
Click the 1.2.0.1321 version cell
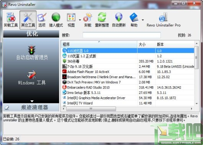(165, 61)
